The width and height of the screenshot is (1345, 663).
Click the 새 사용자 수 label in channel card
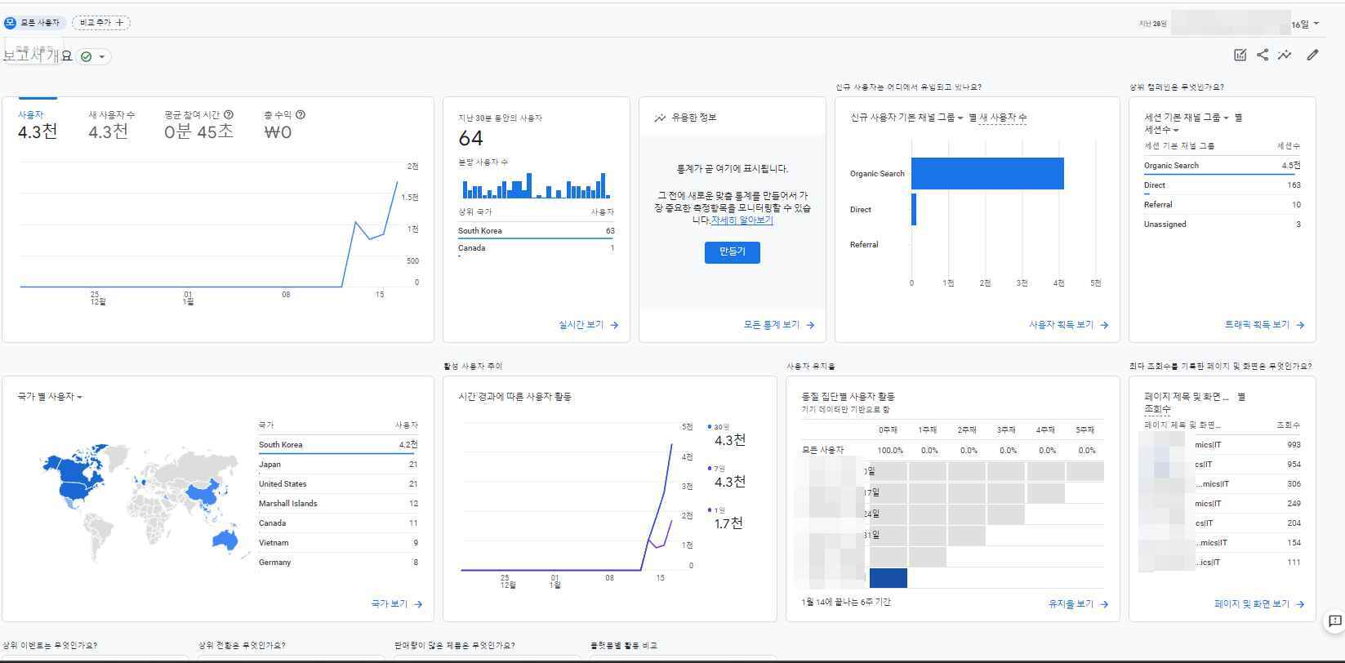coord(1003,118)
